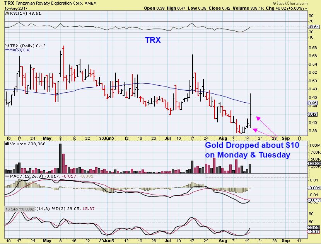Open the StockCharts.com copyright link
Viewport: 321px width, 244px height.
[x=290, y=3]
